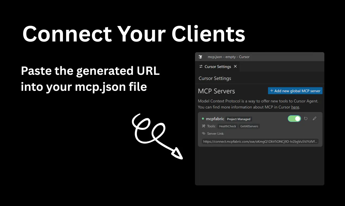The width and height of the screenshot is (345, 206).
Task: Click the green status dot beside mcpfabric
Action: 203,119
